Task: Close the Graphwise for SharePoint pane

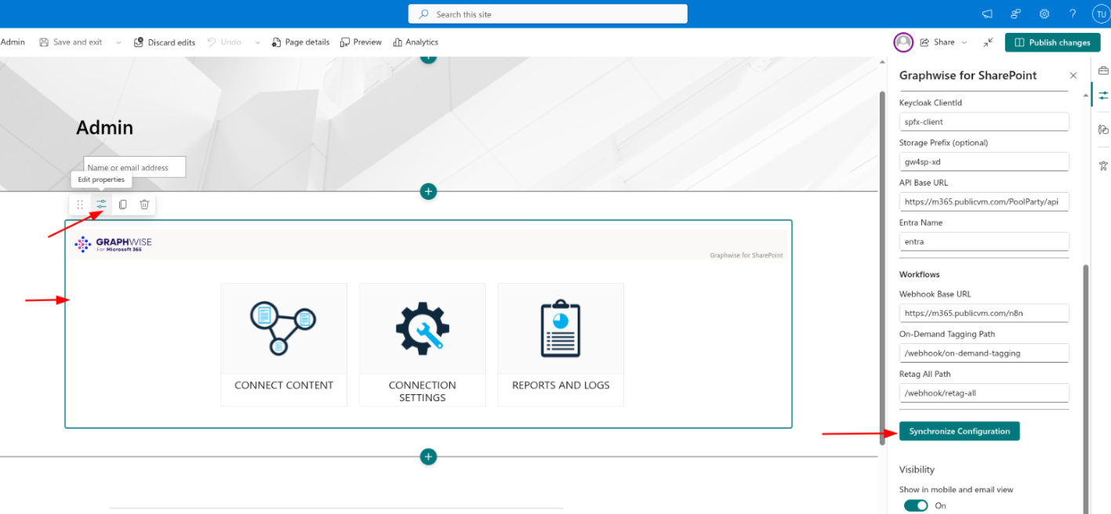Action: click(x=1073, y=76)
